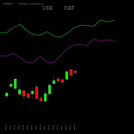Select the small red 04 Dec candlestick
The width and height of the screenshot is (134, 134).
point(75,72)
